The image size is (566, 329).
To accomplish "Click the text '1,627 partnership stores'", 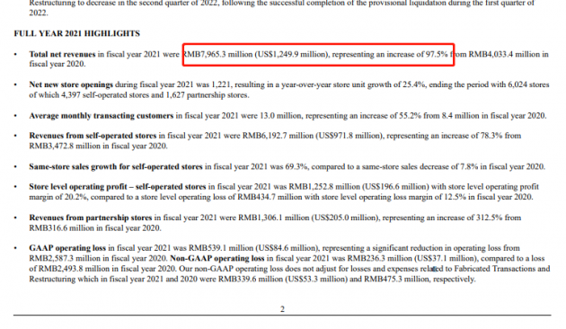I will click(x=207, y=95).
